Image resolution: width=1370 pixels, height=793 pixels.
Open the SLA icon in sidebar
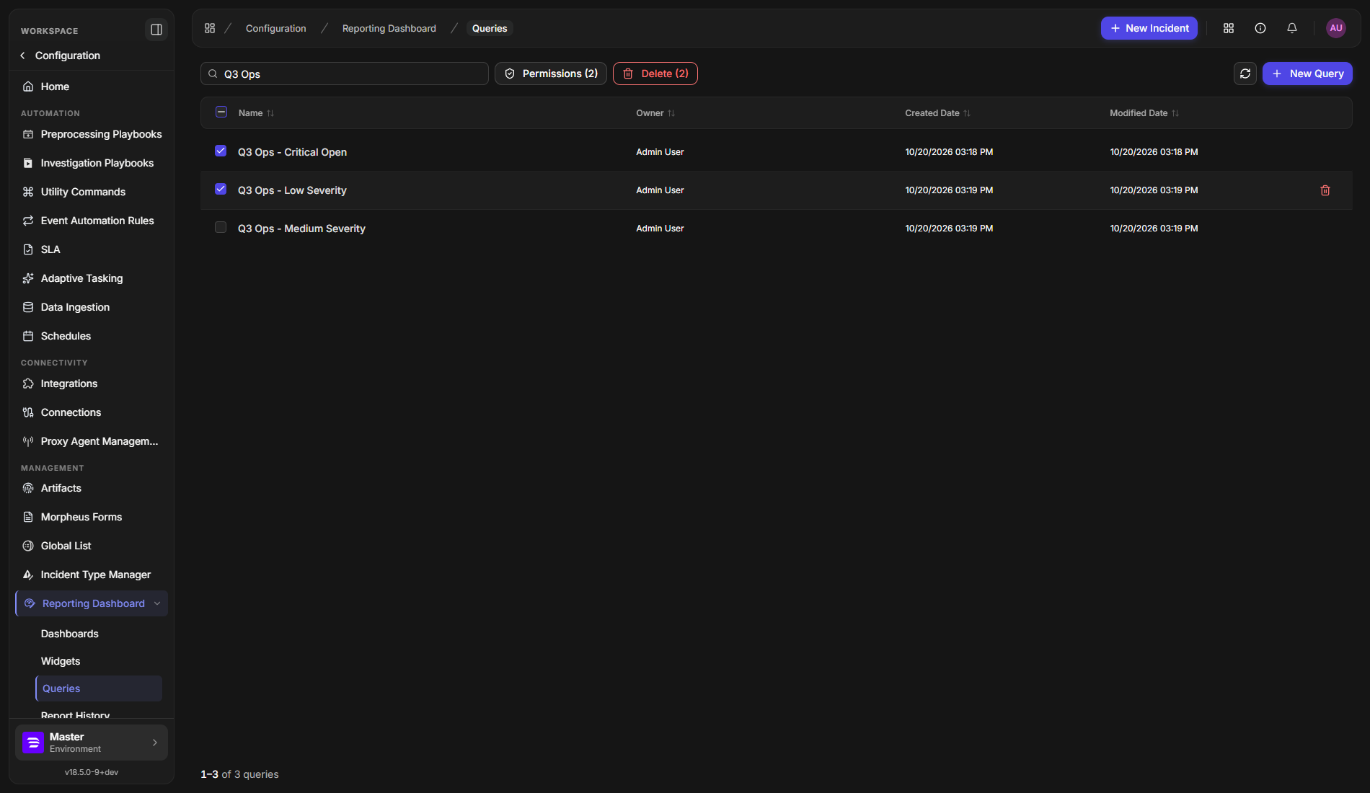coord(28,249)
